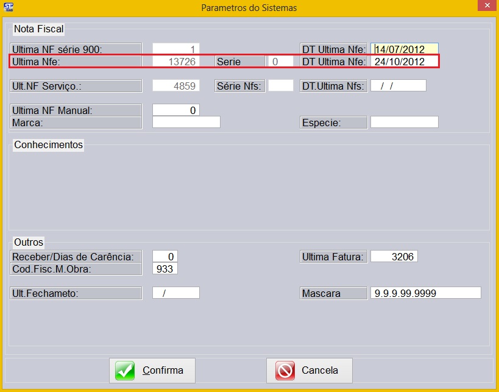Click the application logo in the title bar

tap(9, 7)
